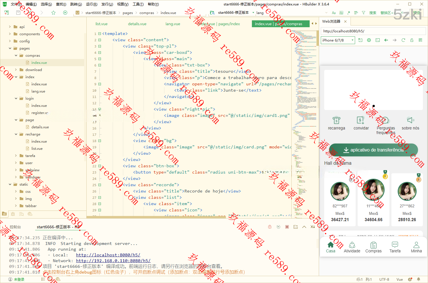Toggle whole word match search option
The width and height of the screenshot is (428, 283).
click(341, 13)
